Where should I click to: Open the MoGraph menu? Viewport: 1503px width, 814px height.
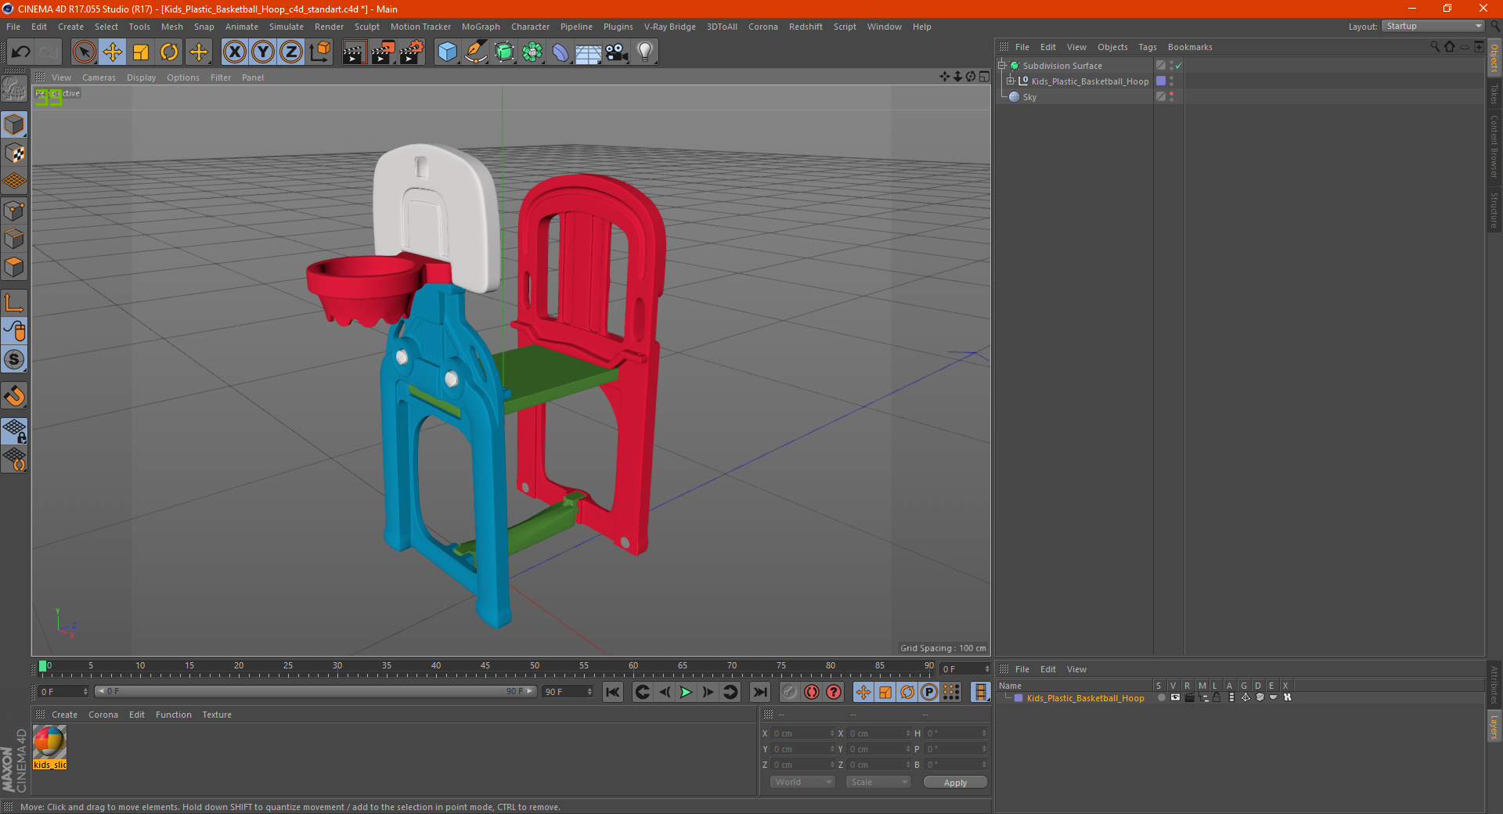481,27
